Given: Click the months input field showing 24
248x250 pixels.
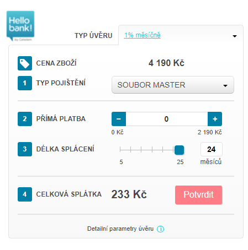Looking at the screenshot, I should click(212, 149).
